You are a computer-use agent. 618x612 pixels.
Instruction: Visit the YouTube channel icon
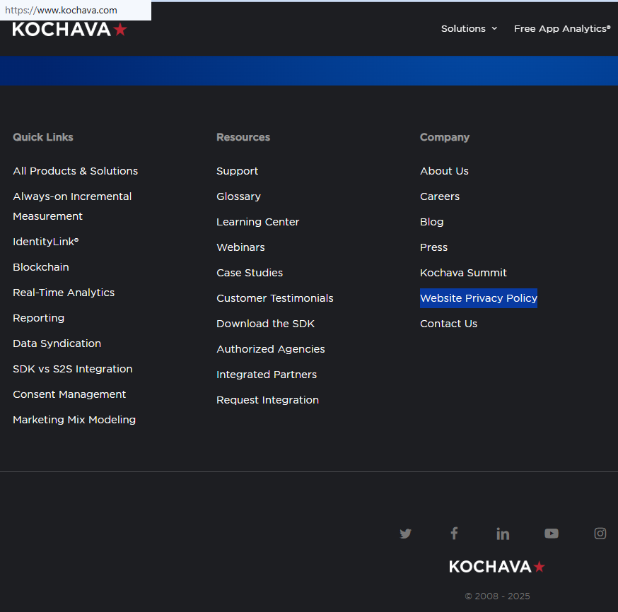552,534
